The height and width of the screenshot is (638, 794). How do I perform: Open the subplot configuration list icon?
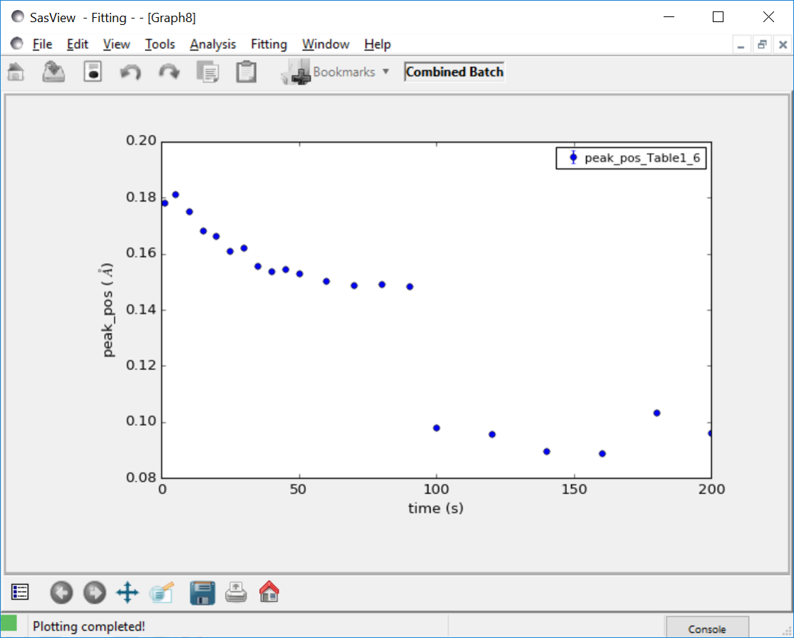tap(20, 592)
